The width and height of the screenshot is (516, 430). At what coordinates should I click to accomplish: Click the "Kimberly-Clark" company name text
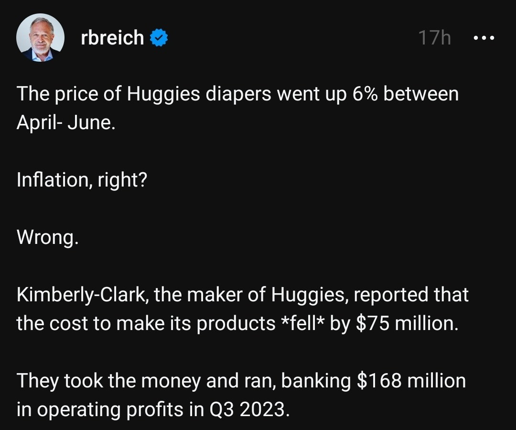coord(78,295)
